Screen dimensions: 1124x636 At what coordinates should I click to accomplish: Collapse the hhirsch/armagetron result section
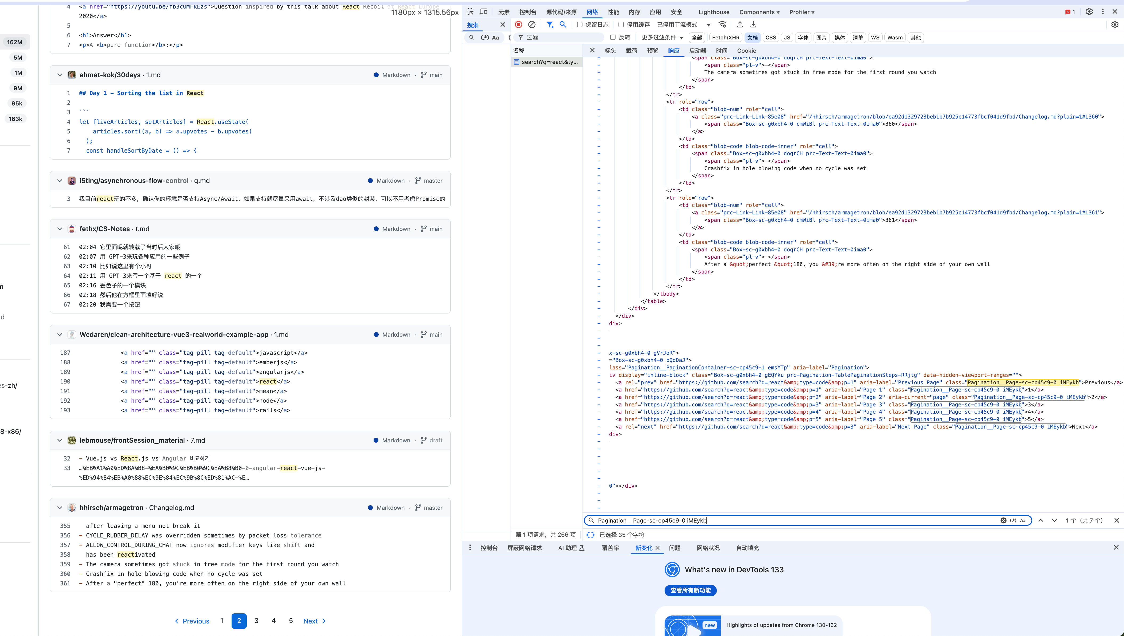pyautogui.click(x=60, y=508)
